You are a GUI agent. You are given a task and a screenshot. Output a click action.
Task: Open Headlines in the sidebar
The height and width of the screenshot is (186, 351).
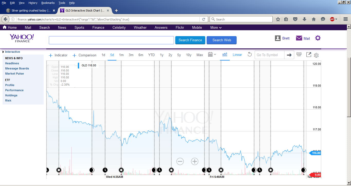coord(12,63)
